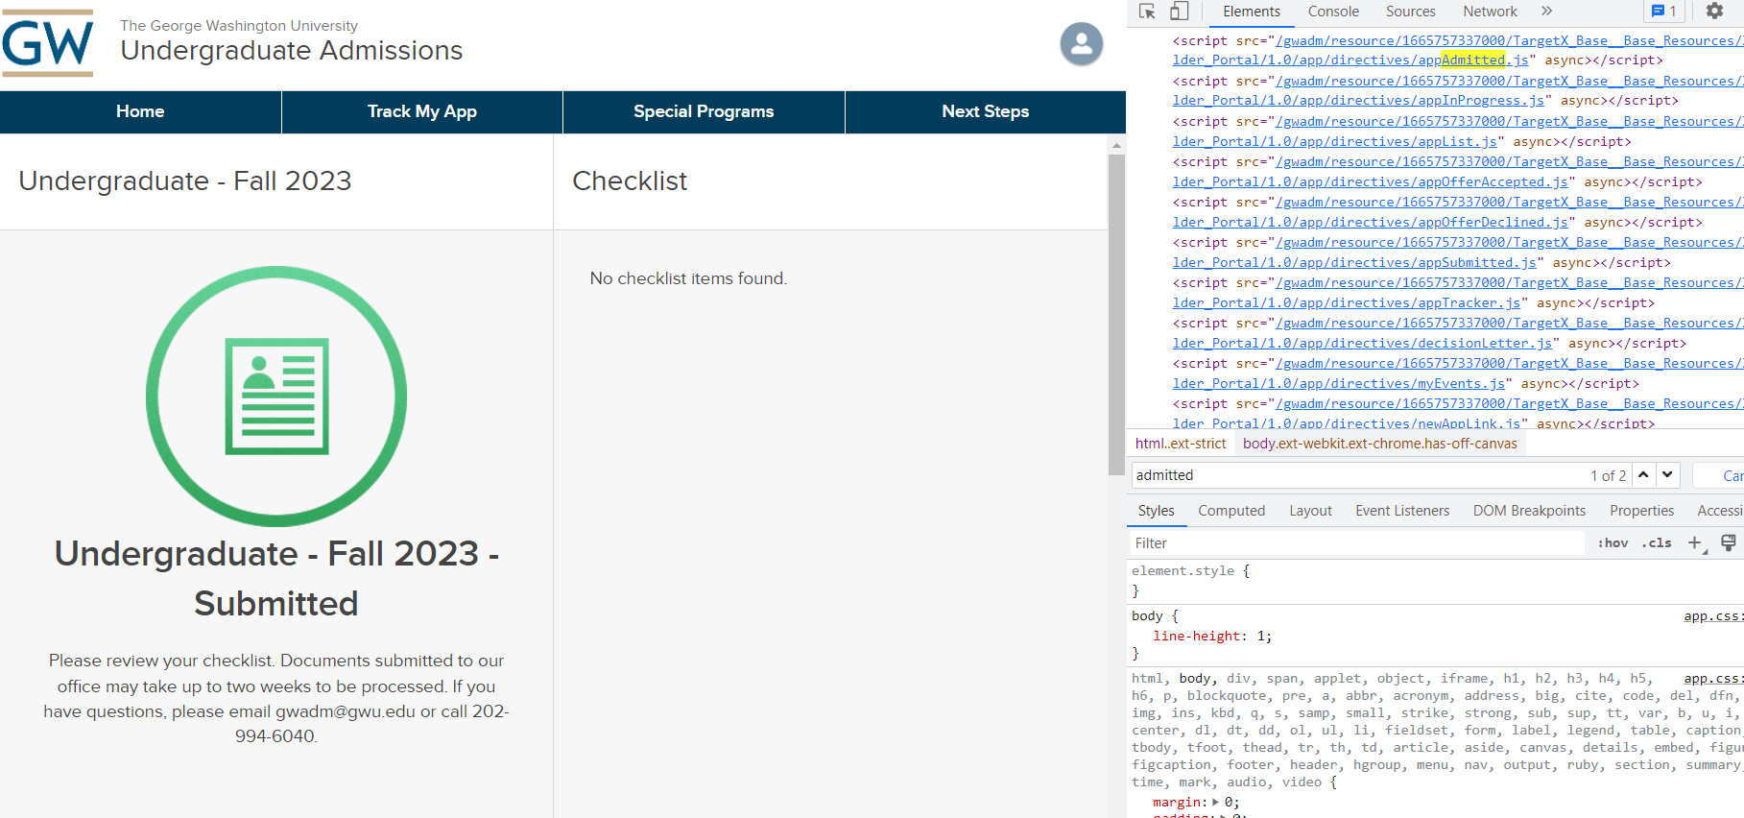Screen dimensions: 1744x818
Task: Select the Styles pane tab
Action: (1156, 511)
